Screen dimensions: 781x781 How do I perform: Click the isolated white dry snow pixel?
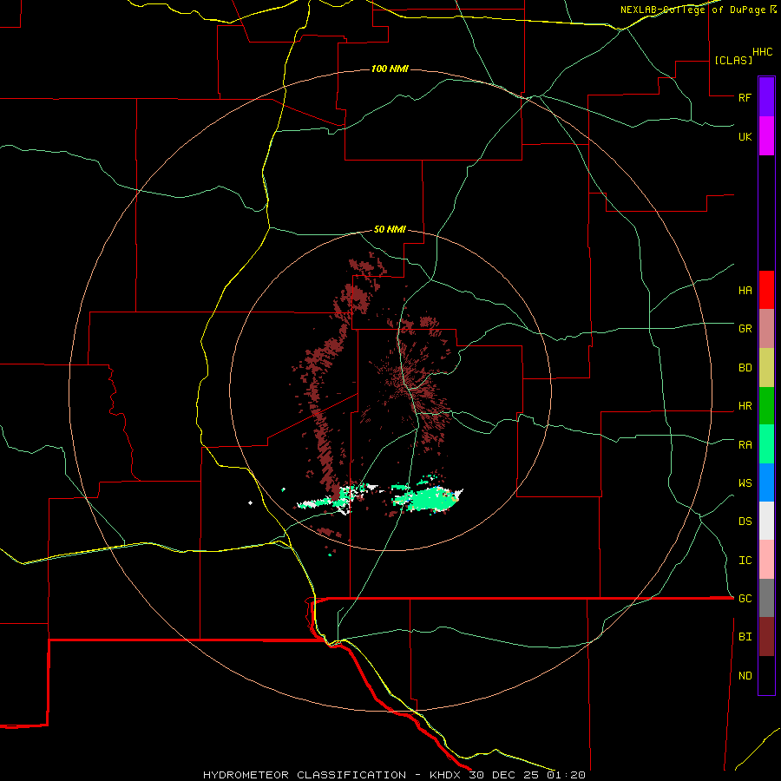click(x=250, y=503)
